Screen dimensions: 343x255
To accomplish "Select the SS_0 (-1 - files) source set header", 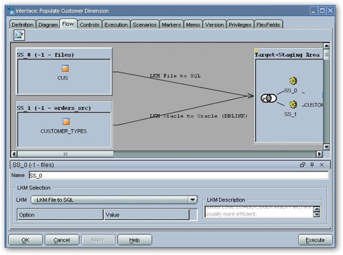I will pyautogui.click(x=45, y=55).
